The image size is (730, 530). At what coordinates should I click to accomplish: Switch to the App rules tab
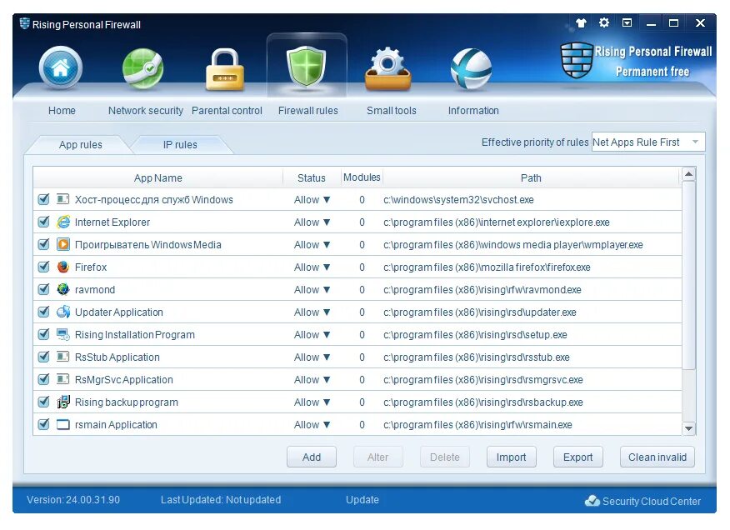[x=80, y=145]
